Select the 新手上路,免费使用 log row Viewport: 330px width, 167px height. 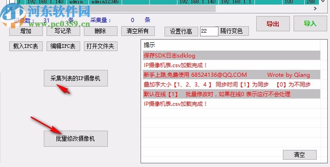(x=231, y=75)
